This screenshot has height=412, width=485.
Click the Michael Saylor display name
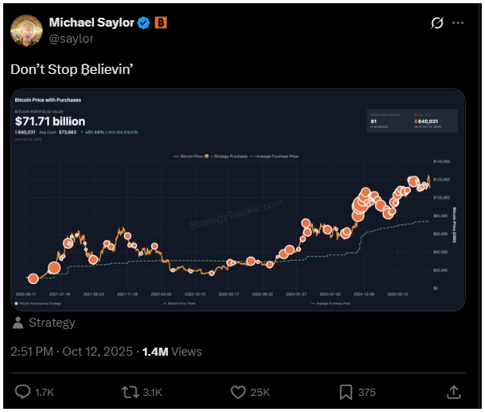pos(90,22)
